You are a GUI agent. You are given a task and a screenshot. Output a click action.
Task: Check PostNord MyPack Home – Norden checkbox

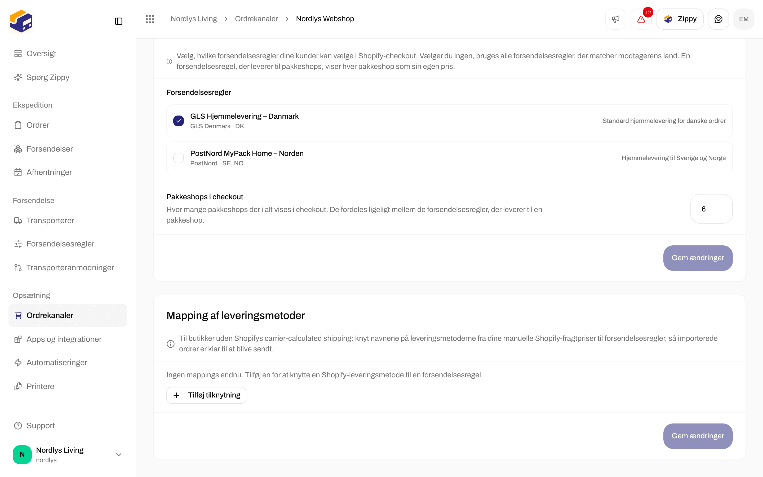coord(179,158)
